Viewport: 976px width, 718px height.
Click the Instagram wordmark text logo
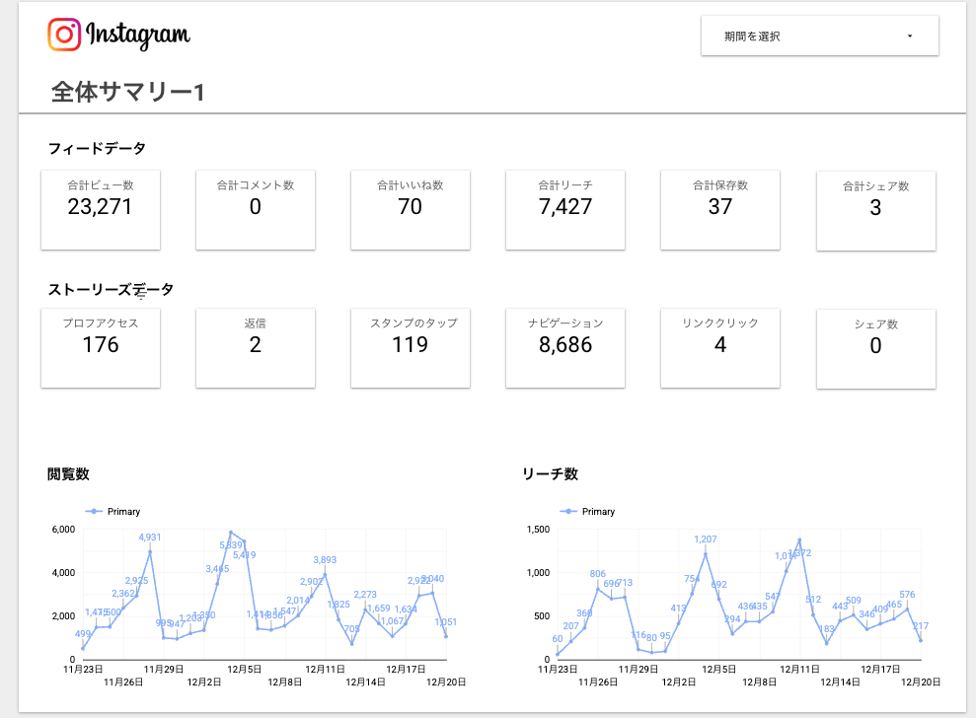[x=138, y=36]
